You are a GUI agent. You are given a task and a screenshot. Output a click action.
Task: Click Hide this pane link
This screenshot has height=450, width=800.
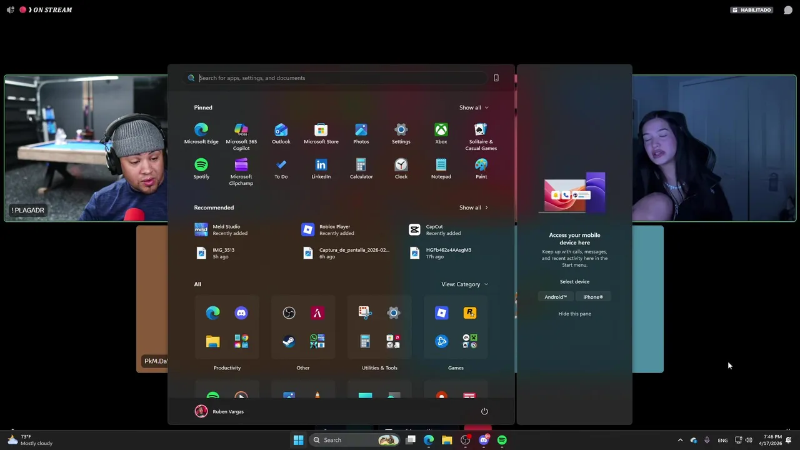point(574,314)
